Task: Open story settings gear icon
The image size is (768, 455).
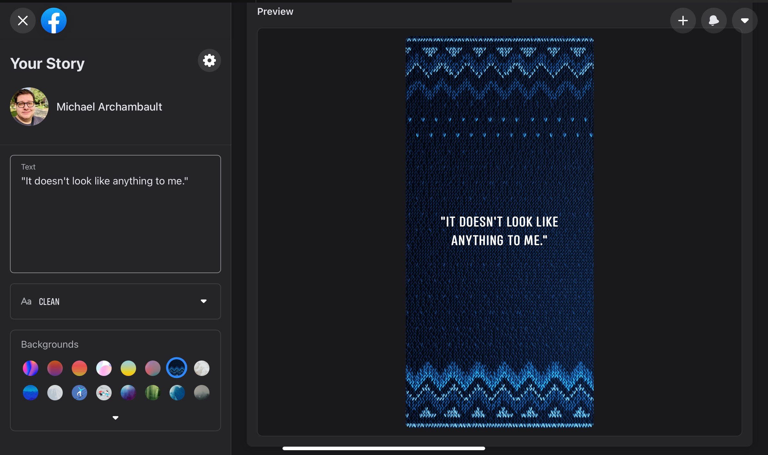Action: pos(209,60)
